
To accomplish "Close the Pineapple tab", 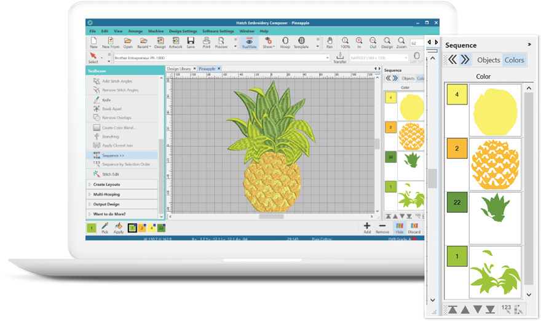I will 219,69.
